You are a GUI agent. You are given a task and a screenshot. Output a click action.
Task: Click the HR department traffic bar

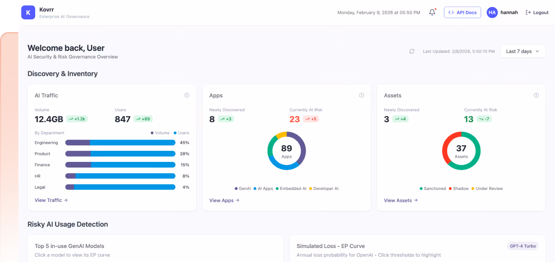(x=120, y=176)
